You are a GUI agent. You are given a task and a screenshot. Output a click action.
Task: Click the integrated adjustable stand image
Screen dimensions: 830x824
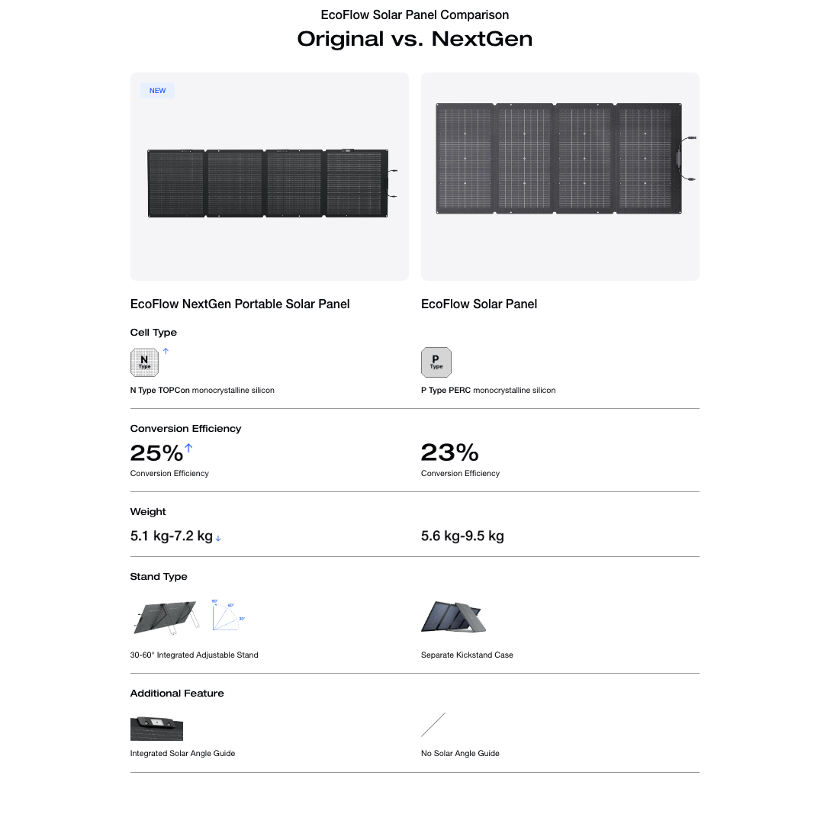tap(162, 617)
